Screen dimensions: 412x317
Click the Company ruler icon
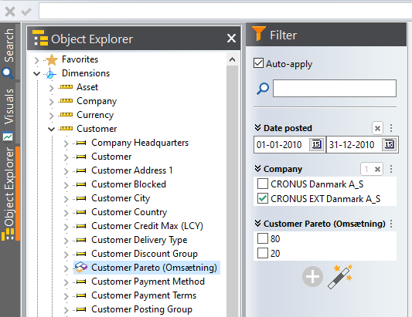click(66, 101)
